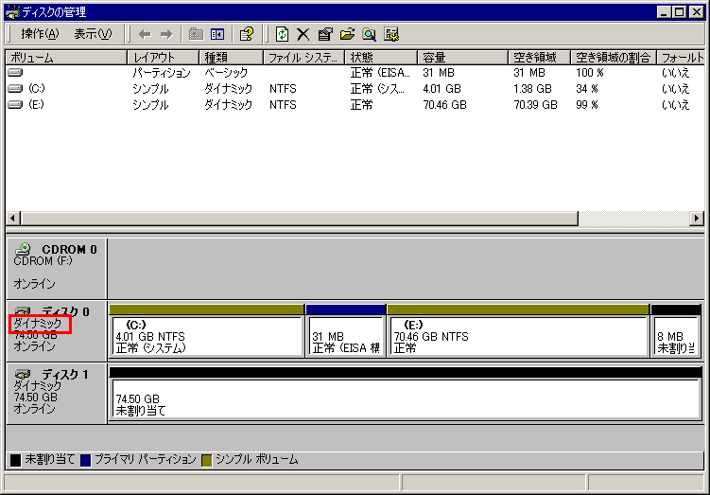The image size is (710, 495).
Task: Sort by the レイアウト column header
Action: pos(163,58)
